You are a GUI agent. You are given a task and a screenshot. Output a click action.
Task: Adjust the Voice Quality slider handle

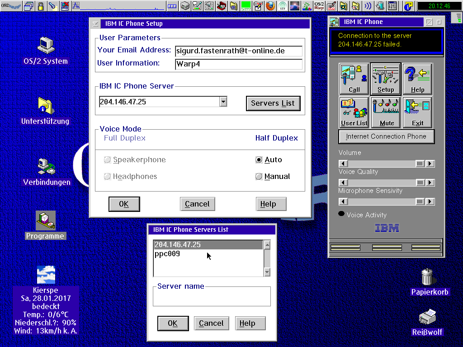[x=420, y=183]
